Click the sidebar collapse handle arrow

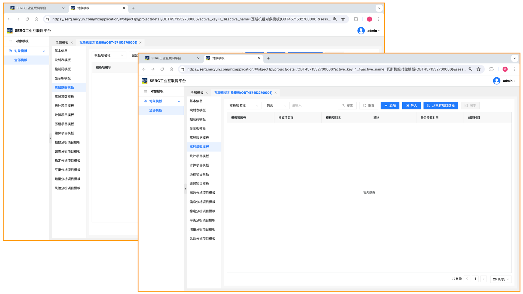pyautogui.click(x=186, y=189)
